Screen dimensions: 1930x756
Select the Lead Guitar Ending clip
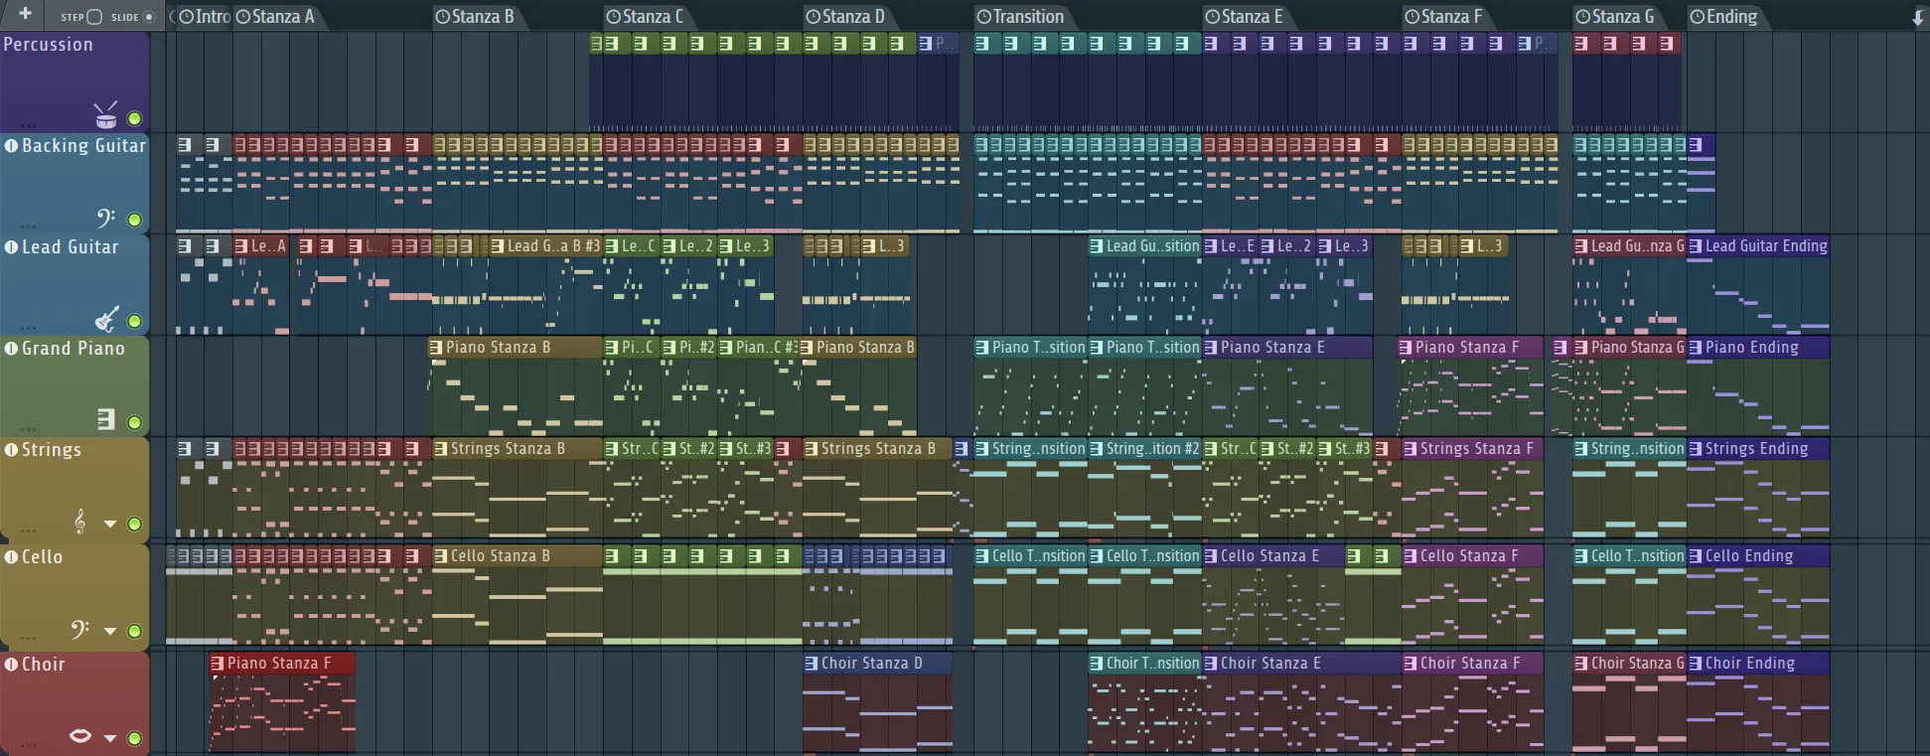tap(1765, 246)
